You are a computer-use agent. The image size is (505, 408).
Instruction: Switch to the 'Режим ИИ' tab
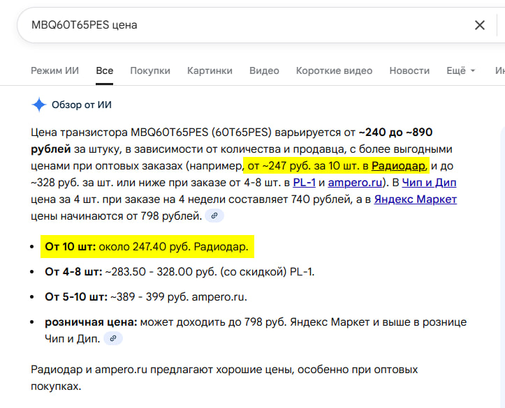click(x=54, y=70)
